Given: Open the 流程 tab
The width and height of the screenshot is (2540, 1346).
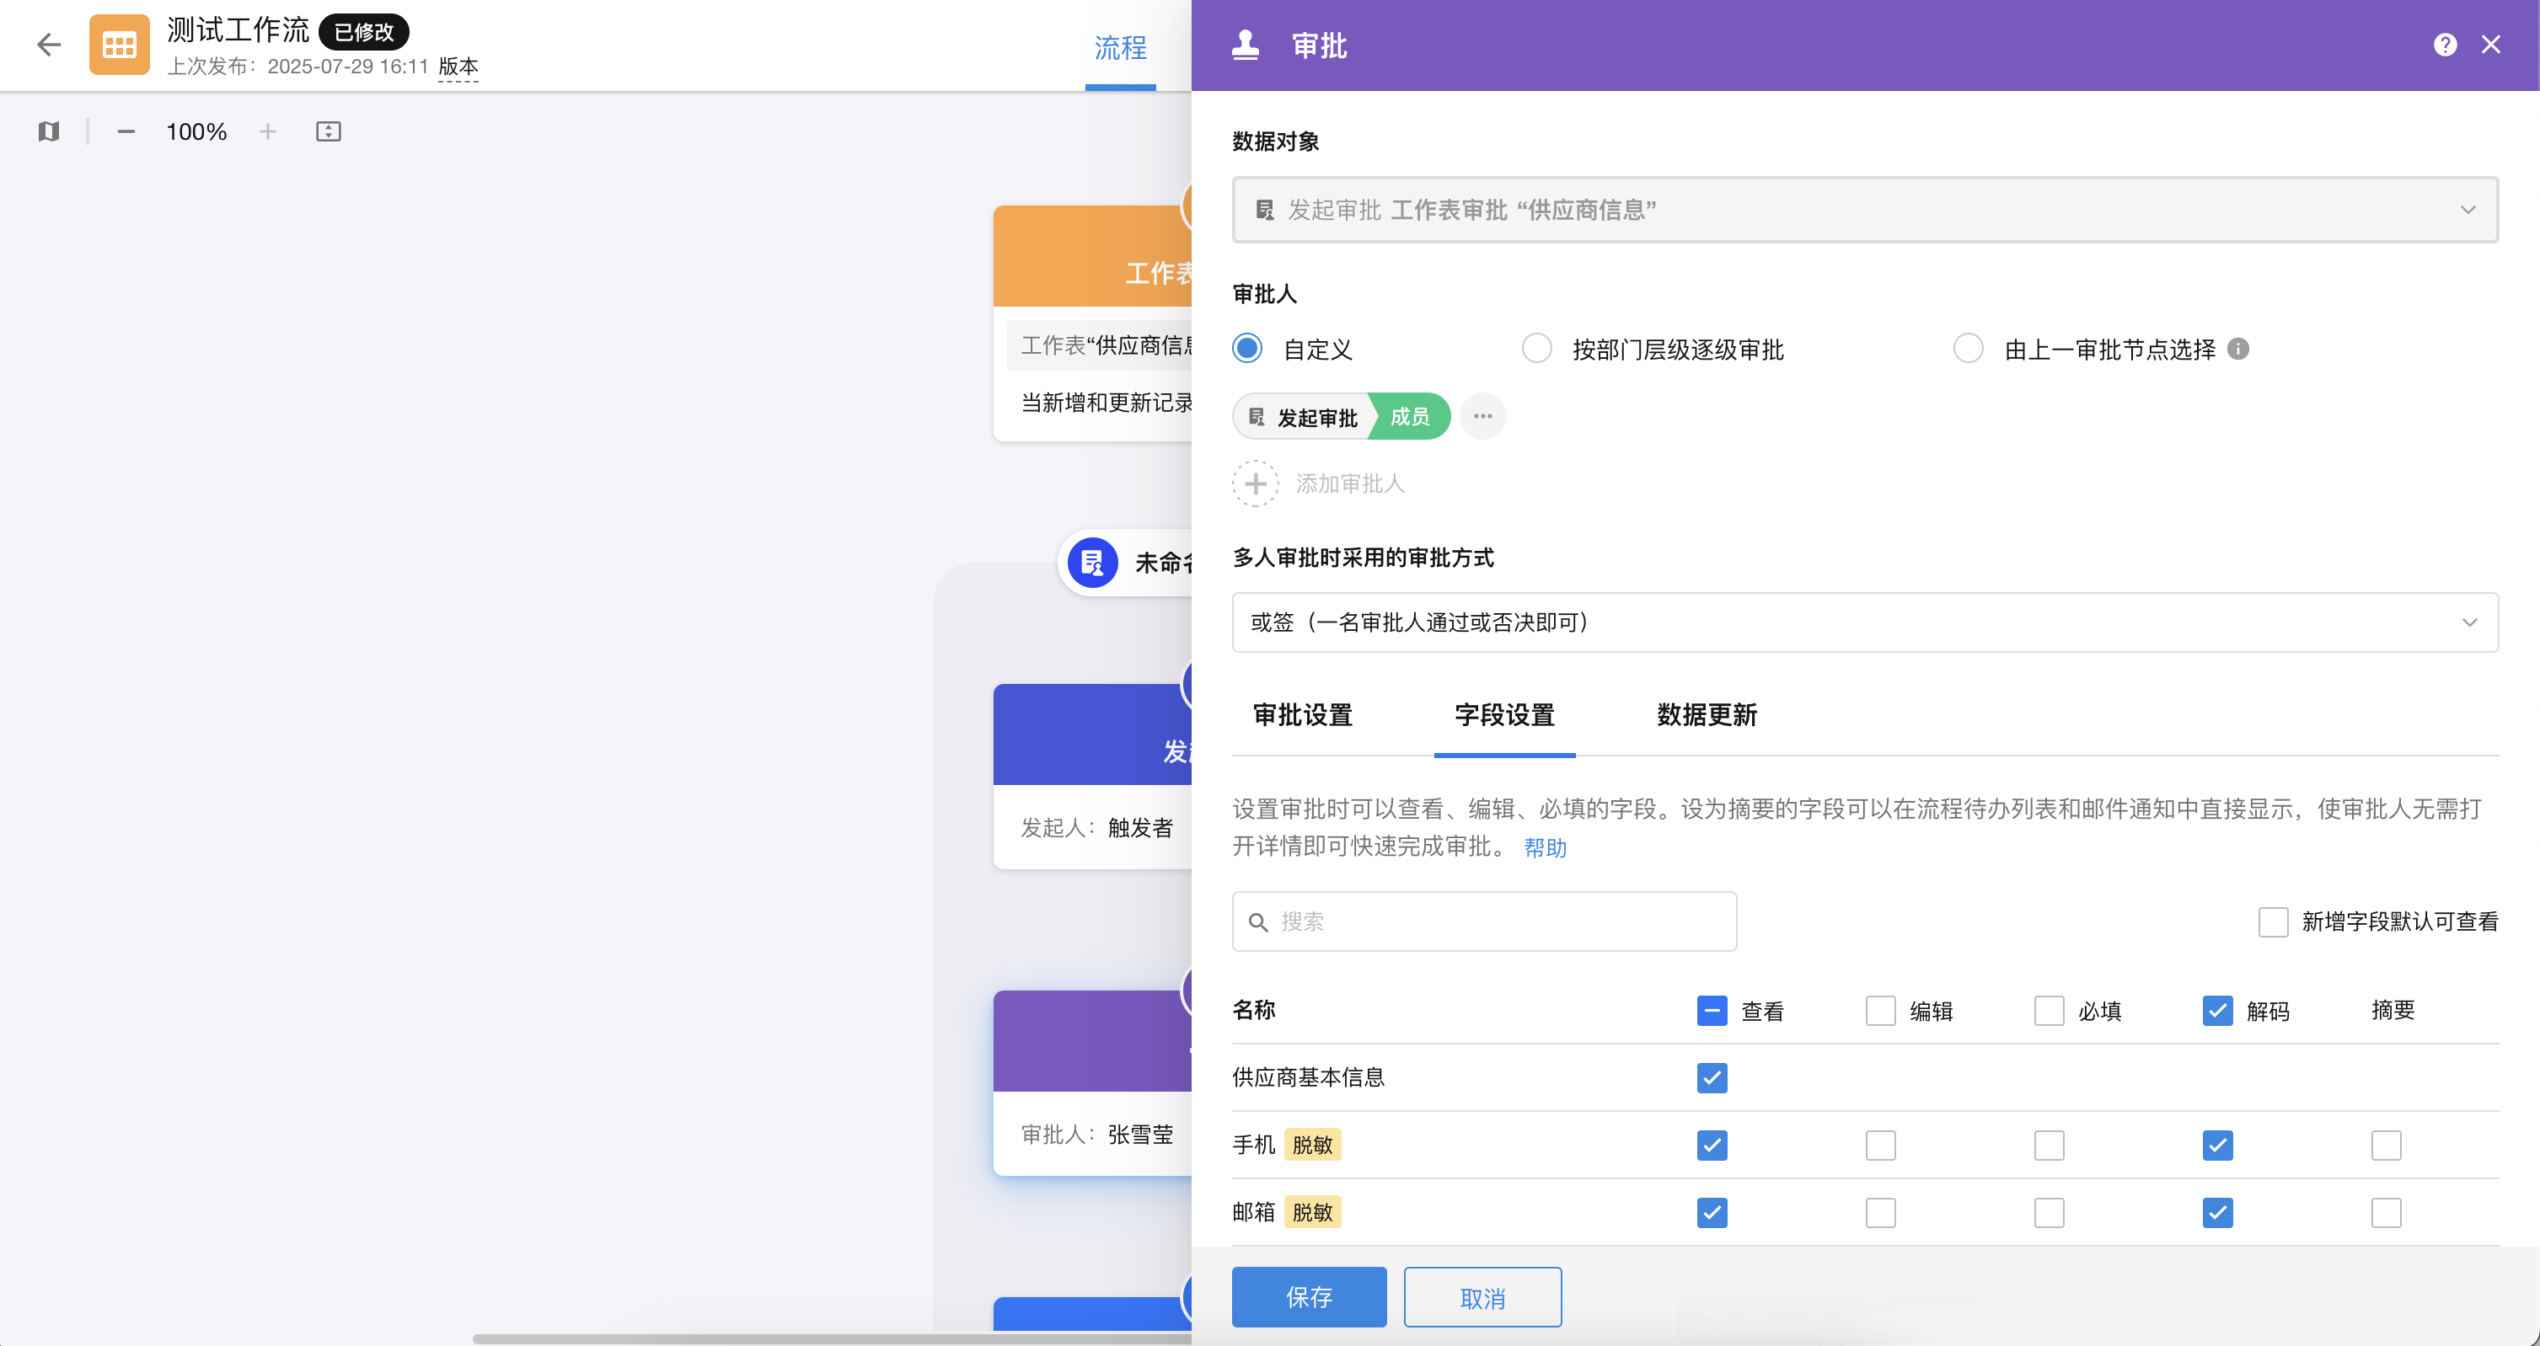Looking at the screenshot, I should coord(1120,47).
